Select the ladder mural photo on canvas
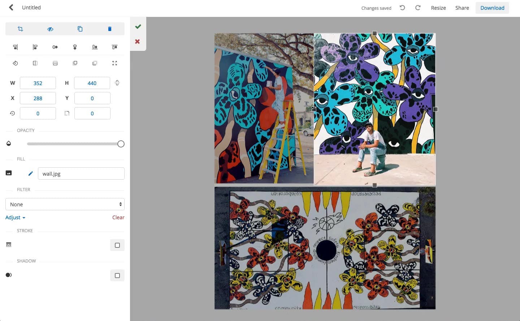 [264, 109]
